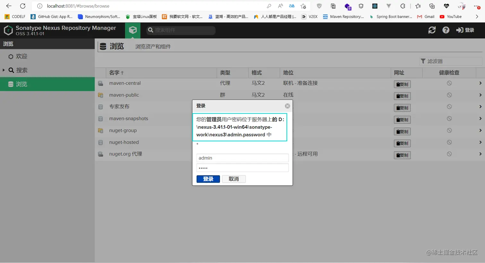The height and width of the screenshot is (263, 485).
Task: Open the Gmail bookmark
Action: [426, 17]
